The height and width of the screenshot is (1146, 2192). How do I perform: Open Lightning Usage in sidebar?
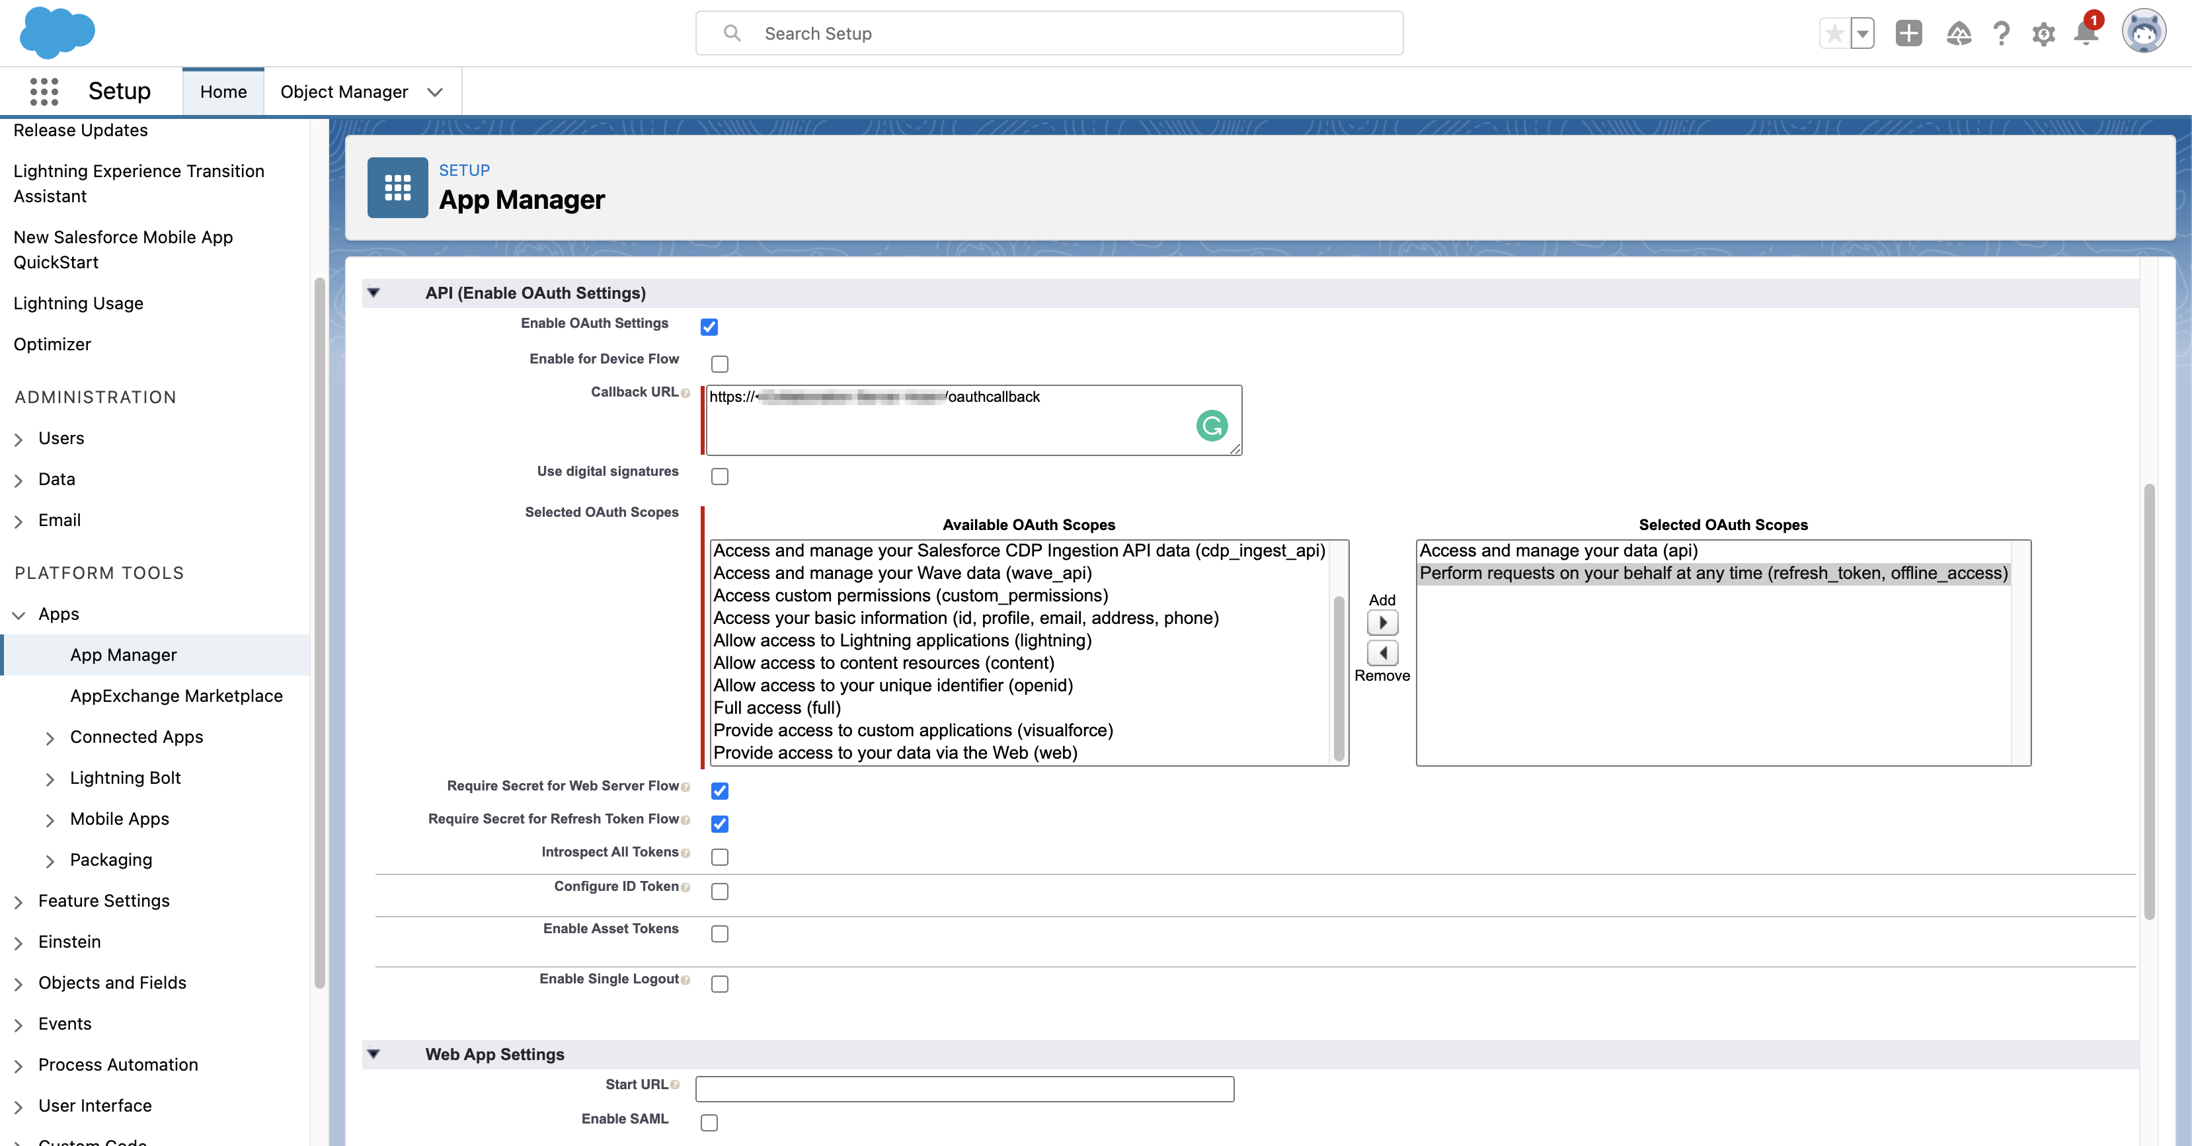pyautogui.click(x=78, y=303)
